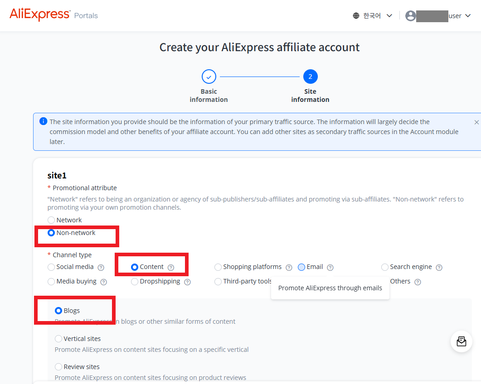481x384 pixels.
Task: Choose Search engine channel type
Action: point(385,267)
